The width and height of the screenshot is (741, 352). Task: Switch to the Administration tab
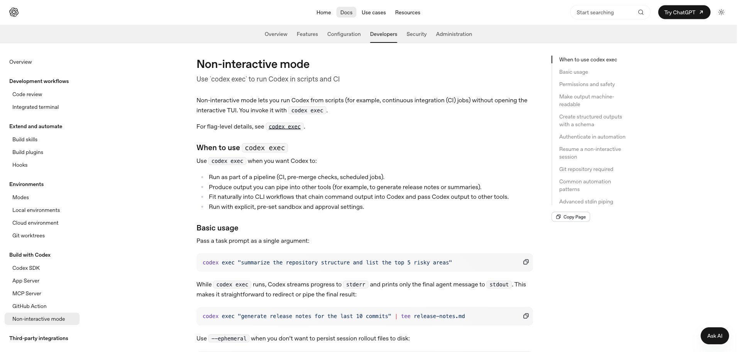point(454,34)
